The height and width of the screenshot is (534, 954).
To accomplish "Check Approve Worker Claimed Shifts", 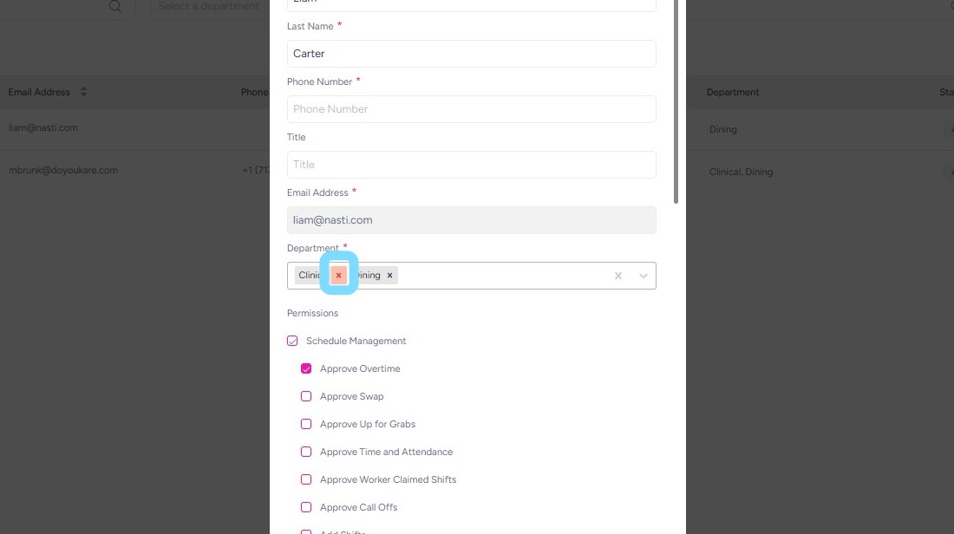I will coord(306,480).
